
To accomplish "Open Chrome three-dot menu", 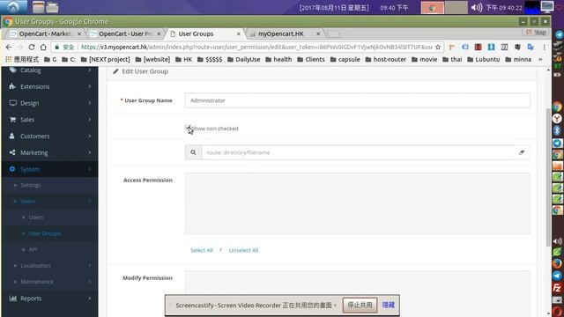I will pos(545,47).
